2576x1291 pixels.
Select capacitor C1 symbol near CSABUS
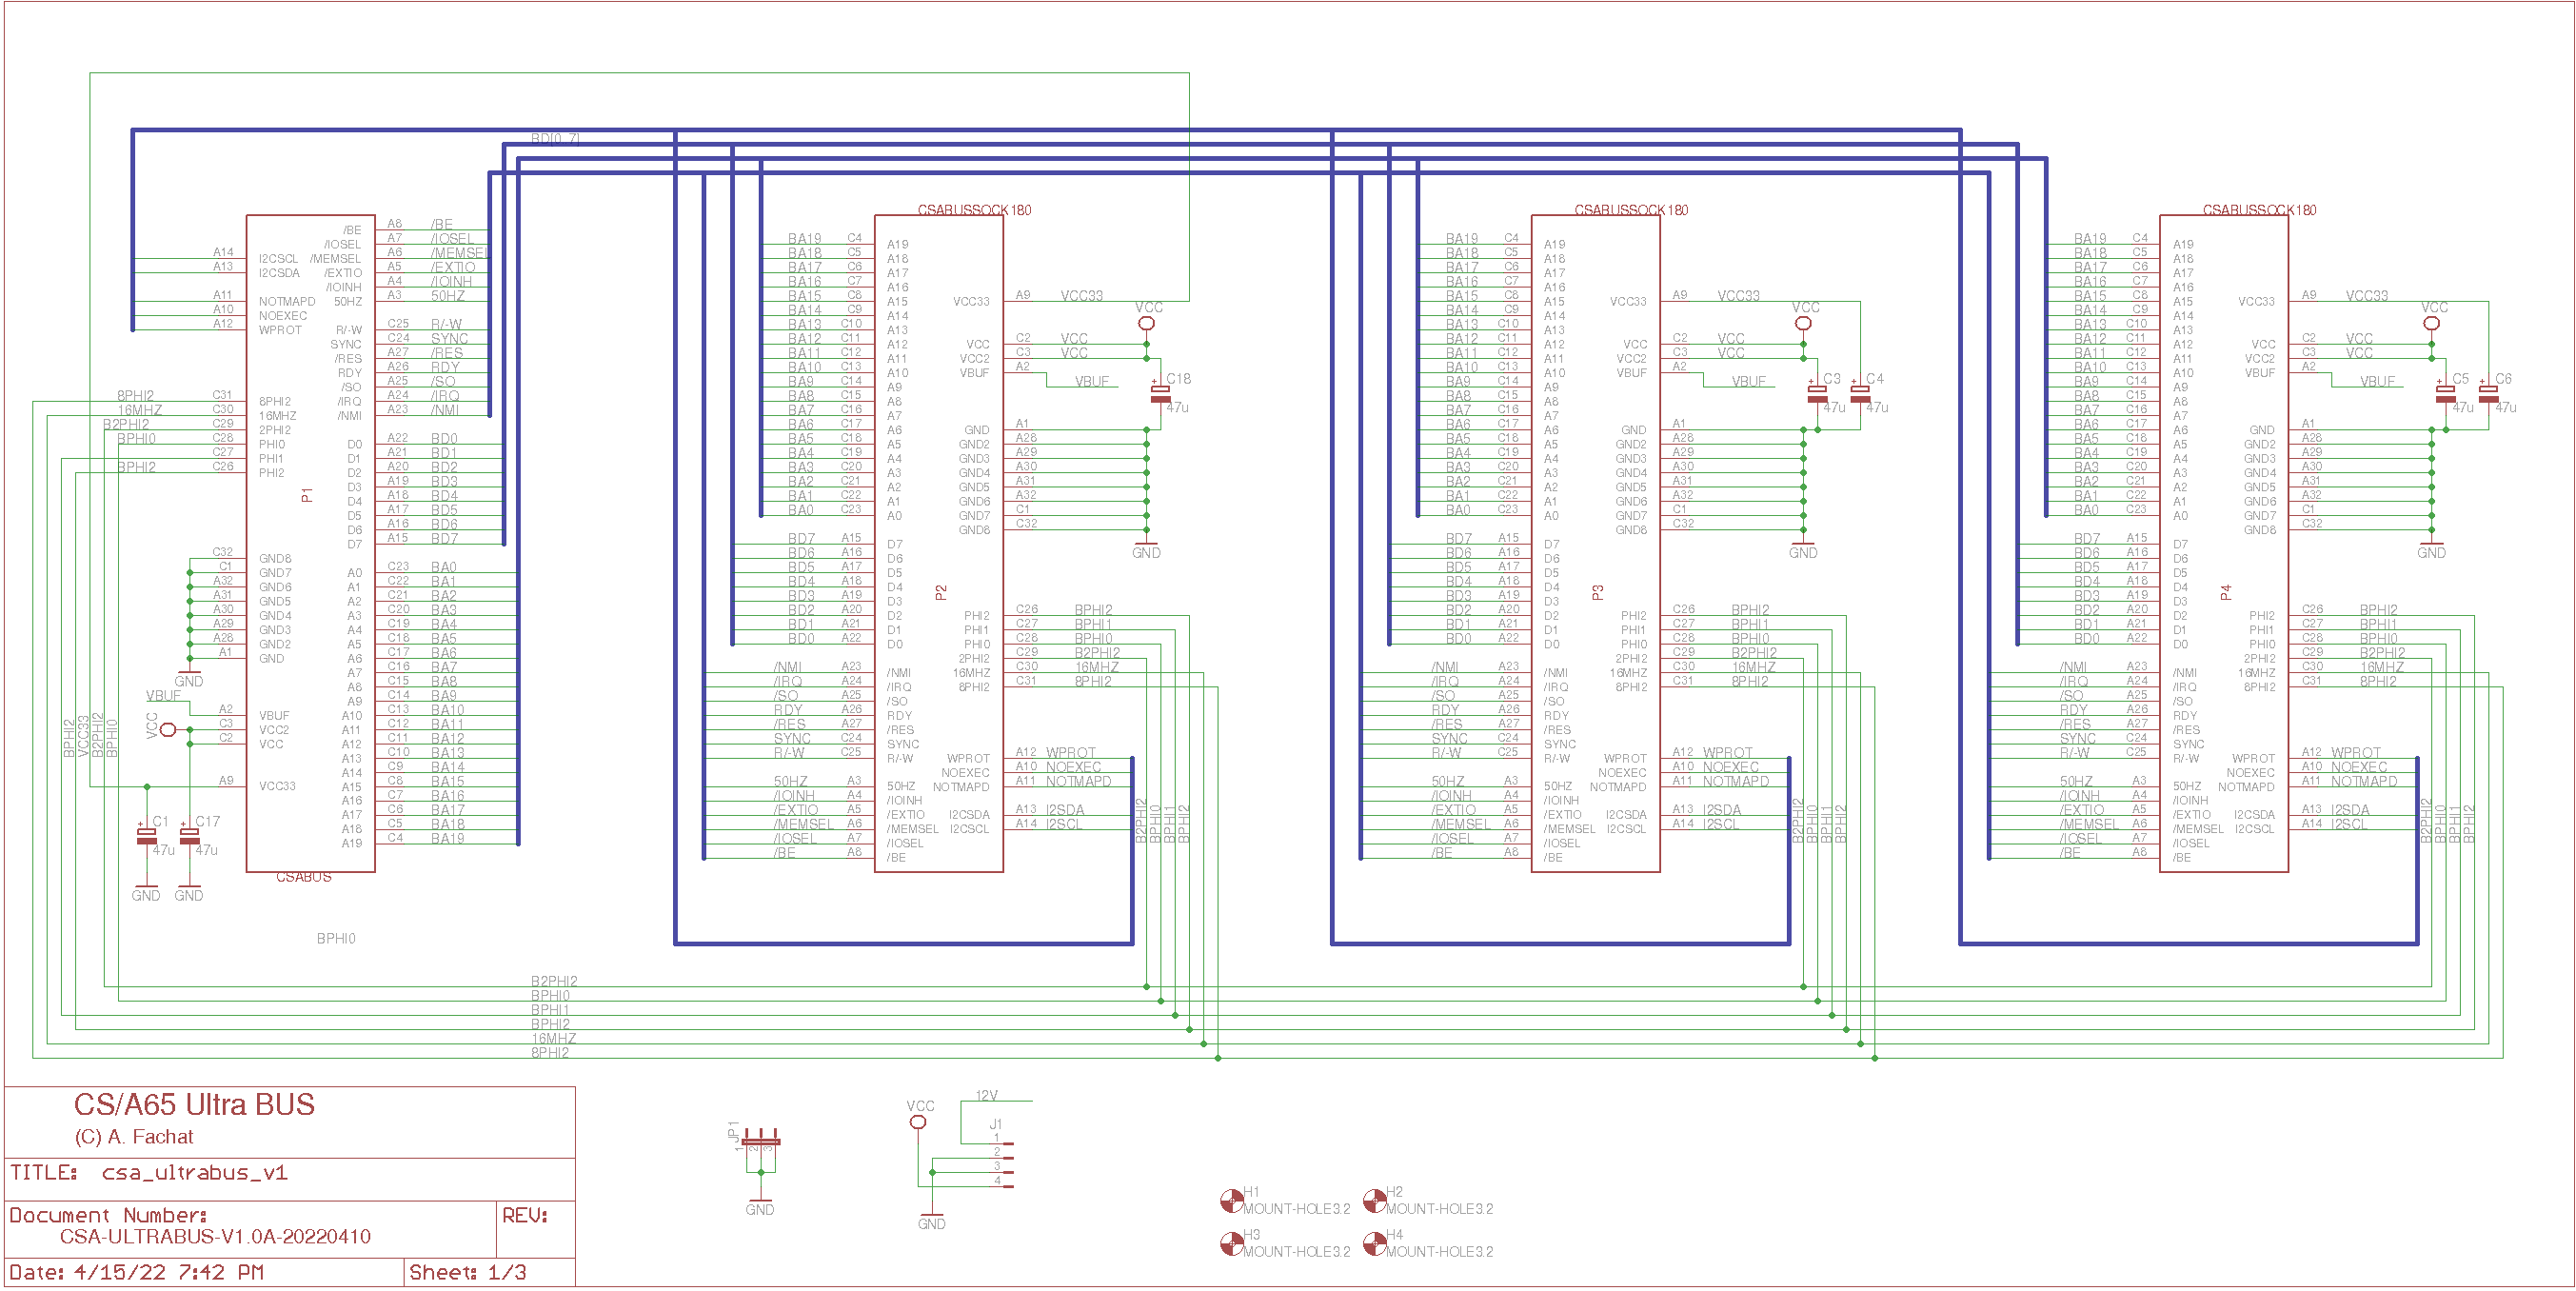coord(146,836)
